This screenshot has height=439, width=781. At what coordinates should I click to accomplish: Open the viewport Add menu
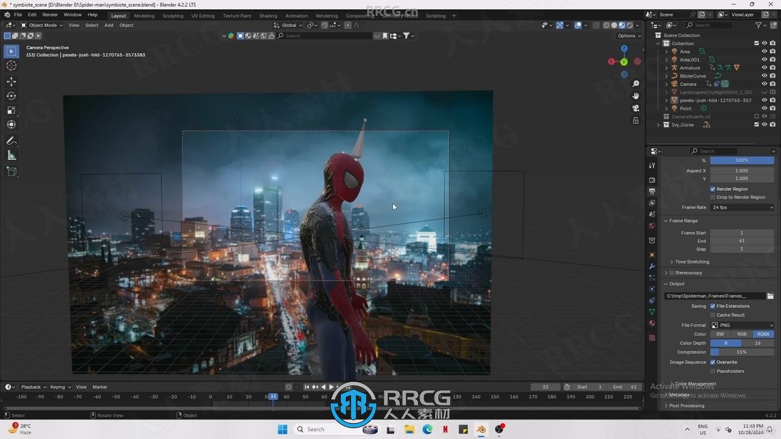pyautogui.click(x=109, y=25)
